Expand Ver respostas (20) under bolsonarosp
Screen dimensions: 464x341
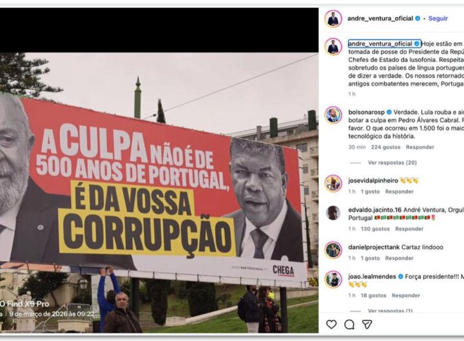point(392,163)
